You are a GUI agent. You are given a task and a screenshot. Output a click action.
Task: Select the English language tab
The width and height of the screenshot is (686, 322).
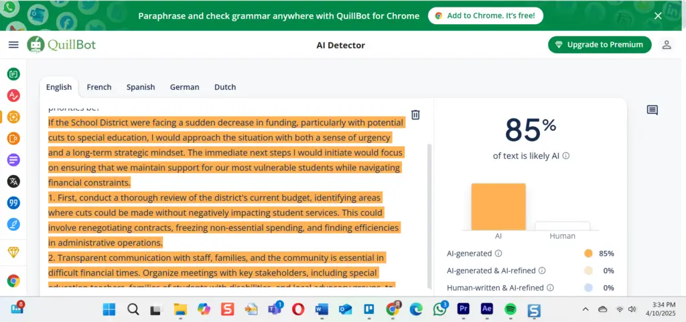click(59, 87)
